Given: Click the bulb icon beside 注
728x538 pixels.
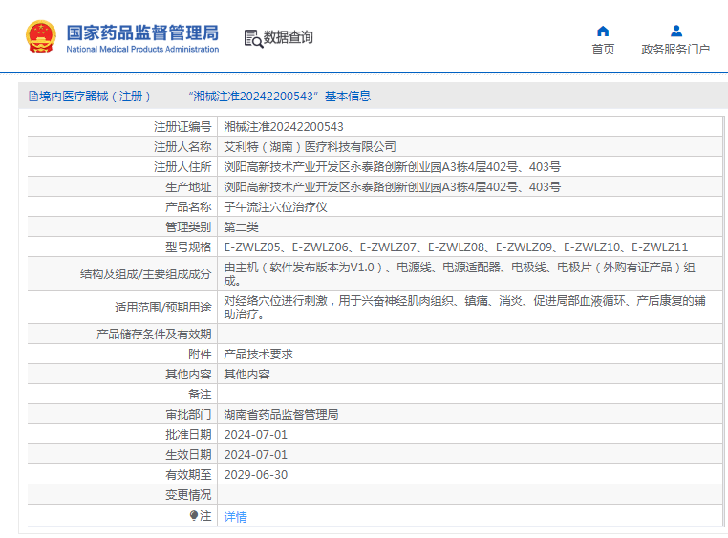Looking at the screenshot, I should 194,515.
